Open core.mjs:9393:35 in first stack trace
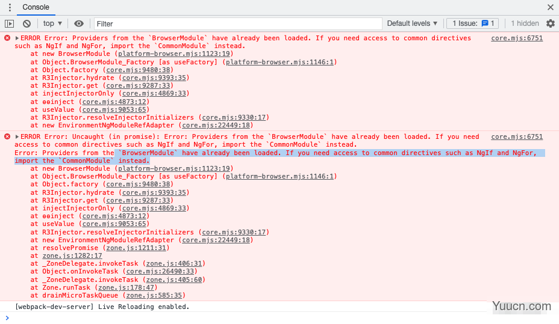This screenshot has width=559, height=324. 154,78
